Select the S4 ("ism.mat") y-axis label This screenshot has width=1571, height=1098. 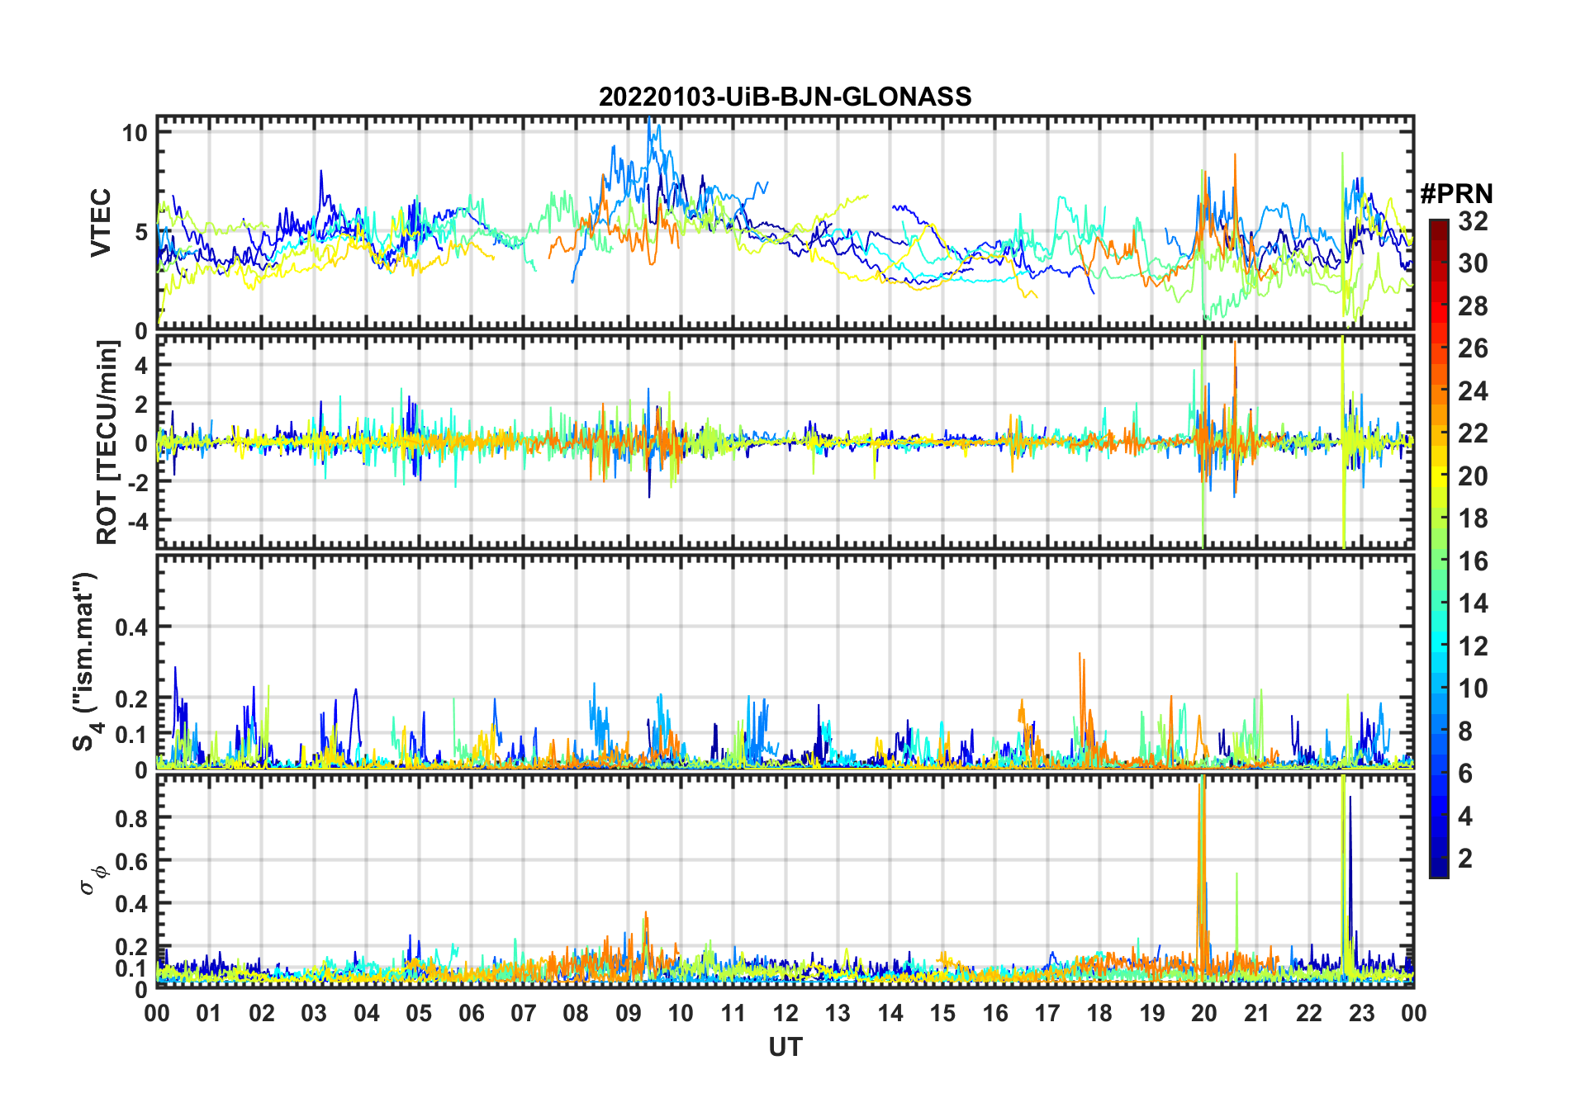(86, 661)
